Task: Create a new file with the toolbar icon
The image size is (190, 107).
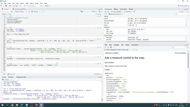Action: click(x=1, y=6)
